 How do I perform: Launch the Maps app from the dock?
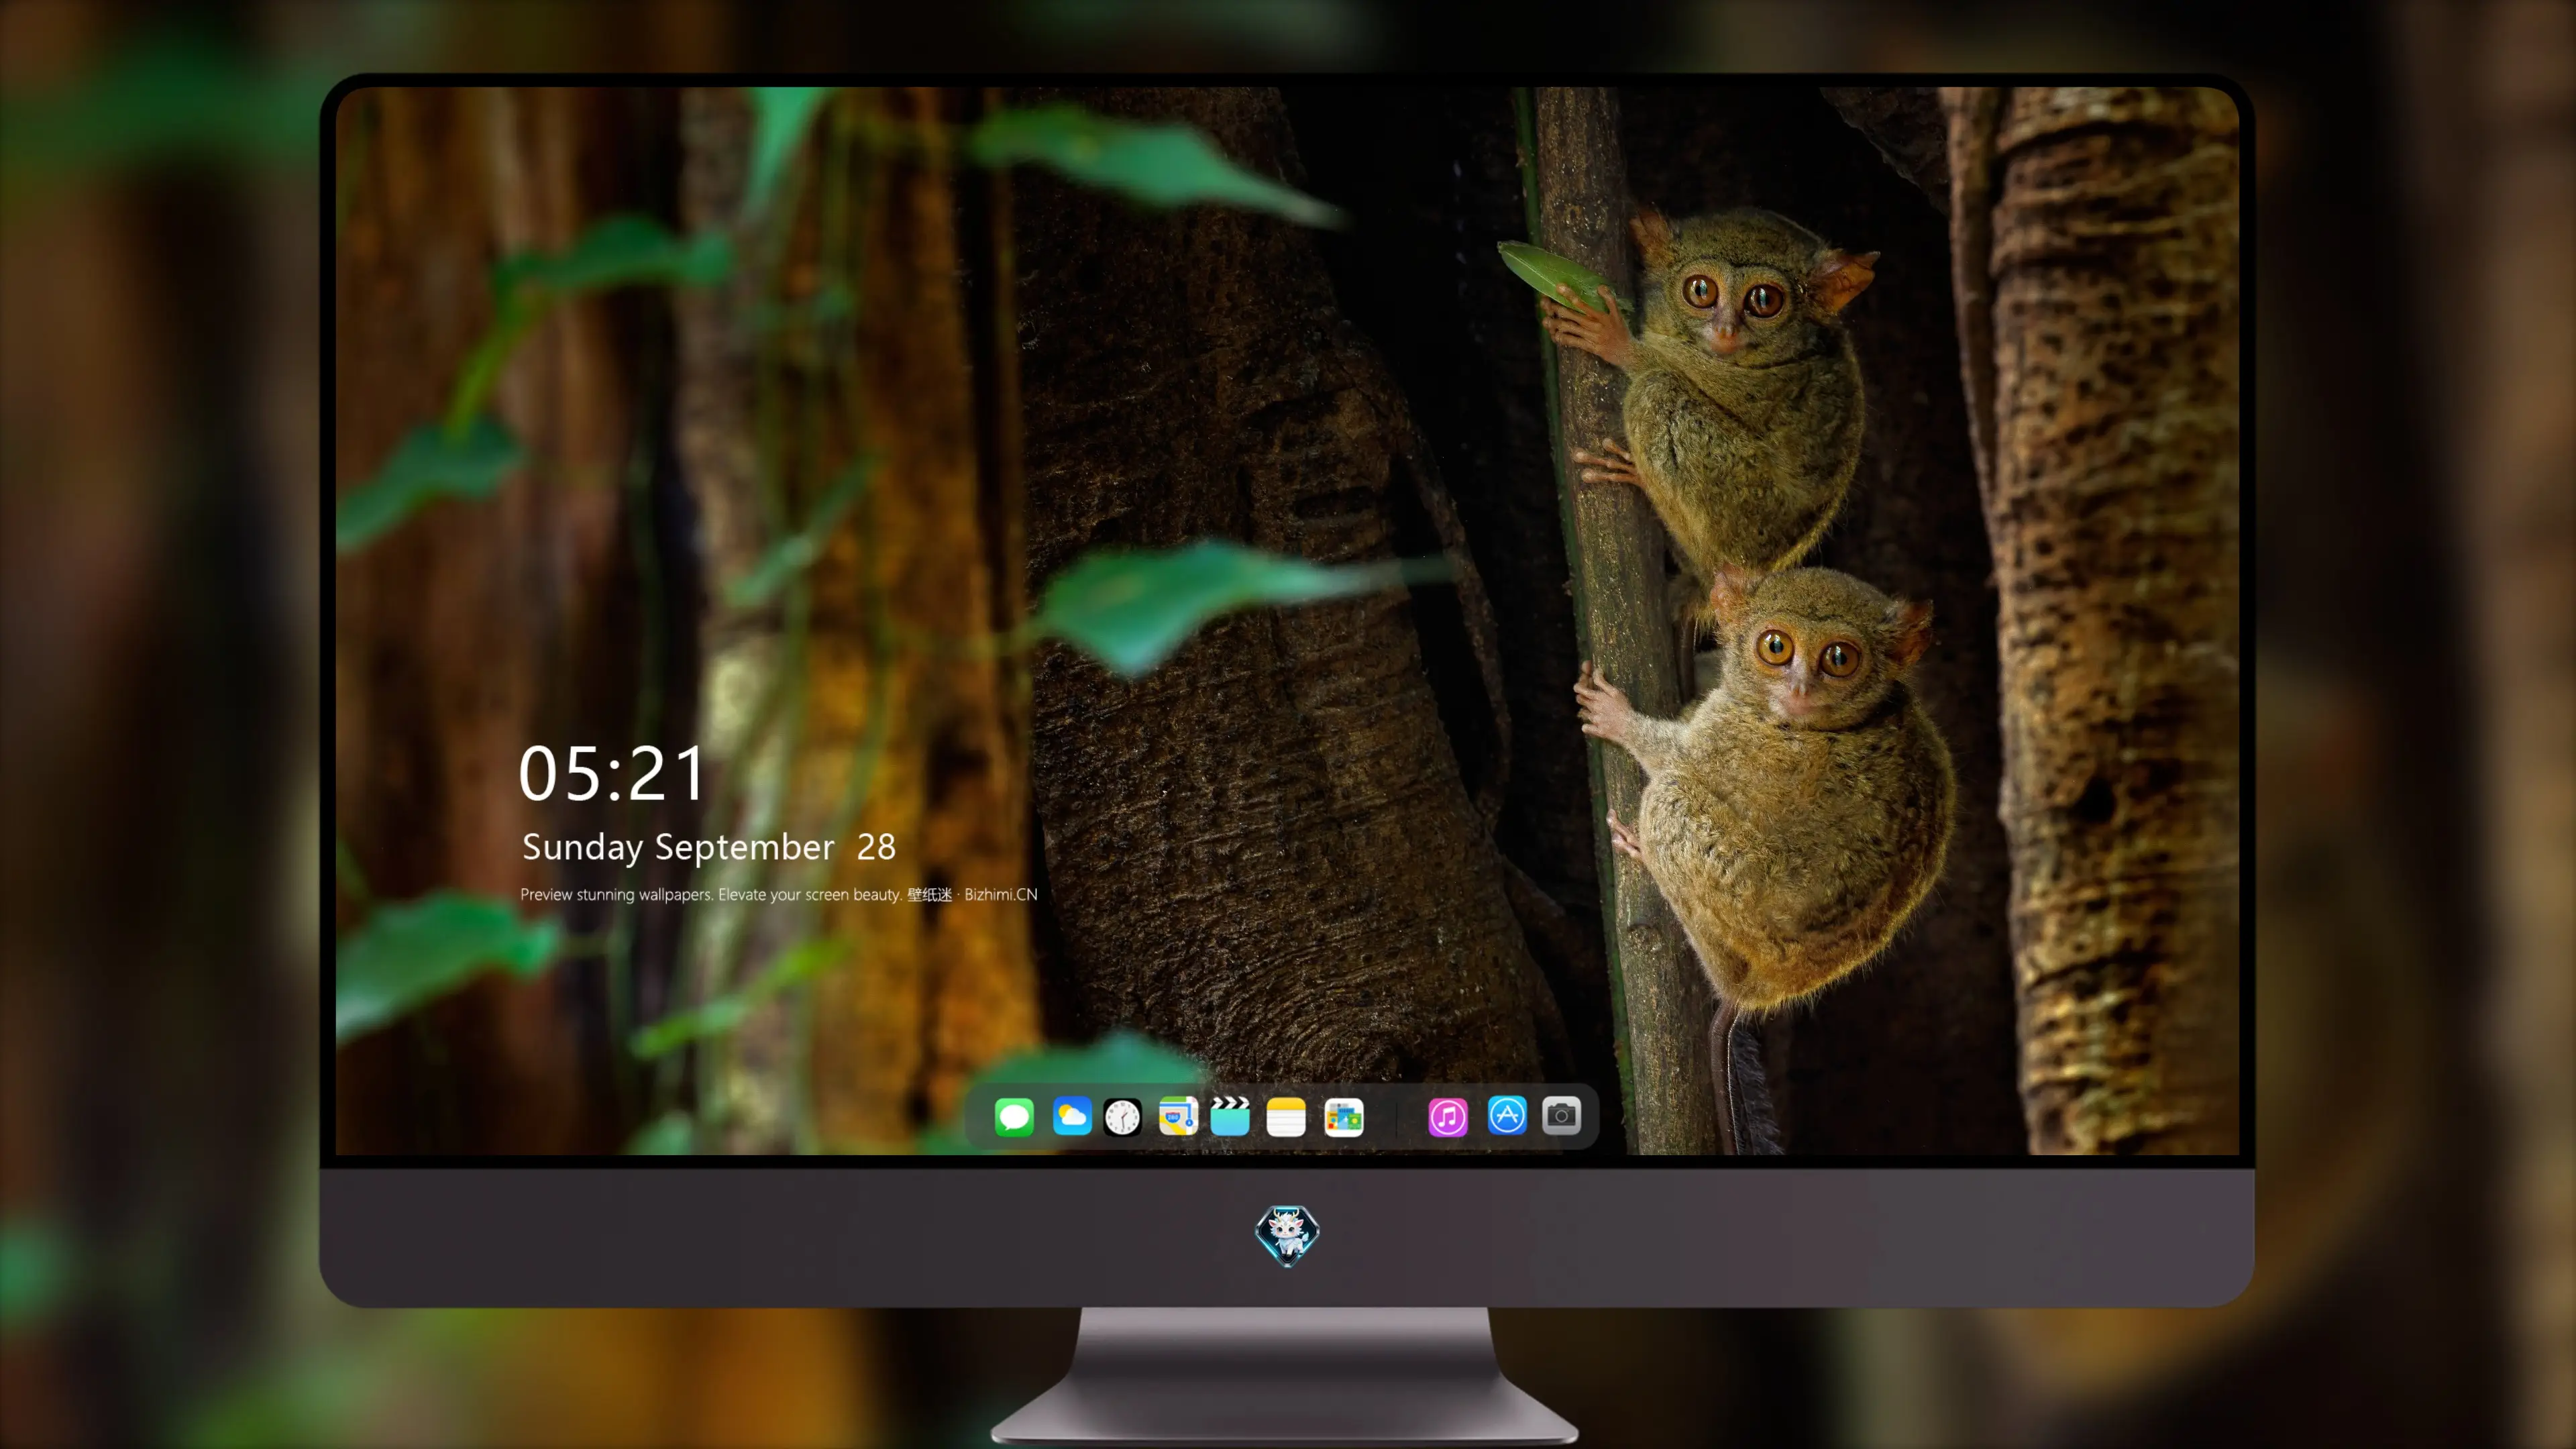coord(1178,1116)
